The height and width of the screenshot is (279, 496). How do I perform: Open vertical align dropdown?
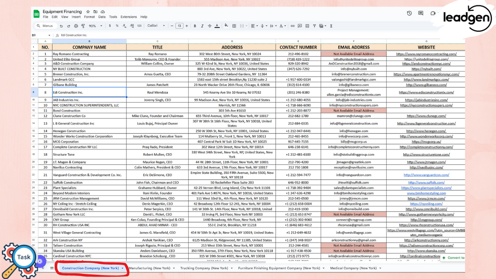click(x=263, y=26)
